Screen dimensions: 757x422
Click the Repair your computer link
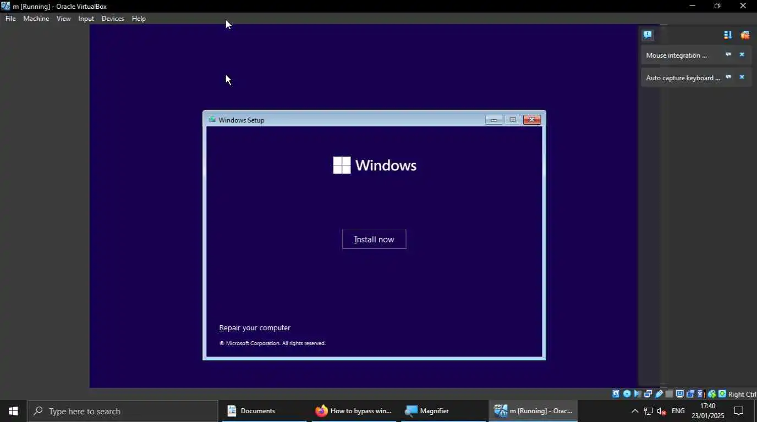click(255, 328)
